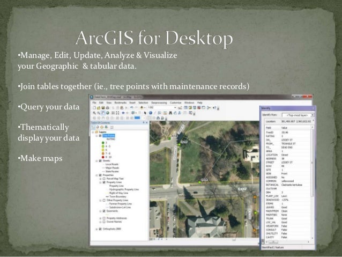
Task: Select the Select Elements black arrow tool
Action: point(145,113)
